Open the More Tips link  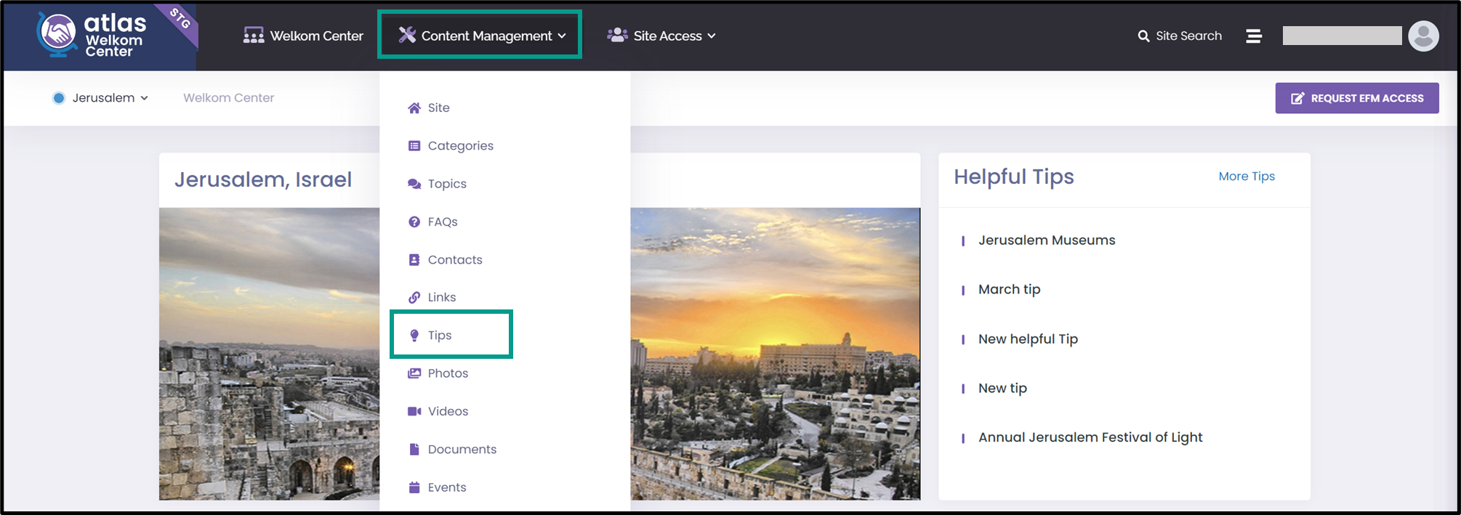click(1247, 177)
